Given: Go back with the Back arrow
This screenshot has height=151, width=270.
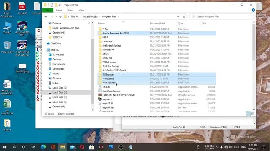Looking at the screenshot, I should [x=46, y=17].
